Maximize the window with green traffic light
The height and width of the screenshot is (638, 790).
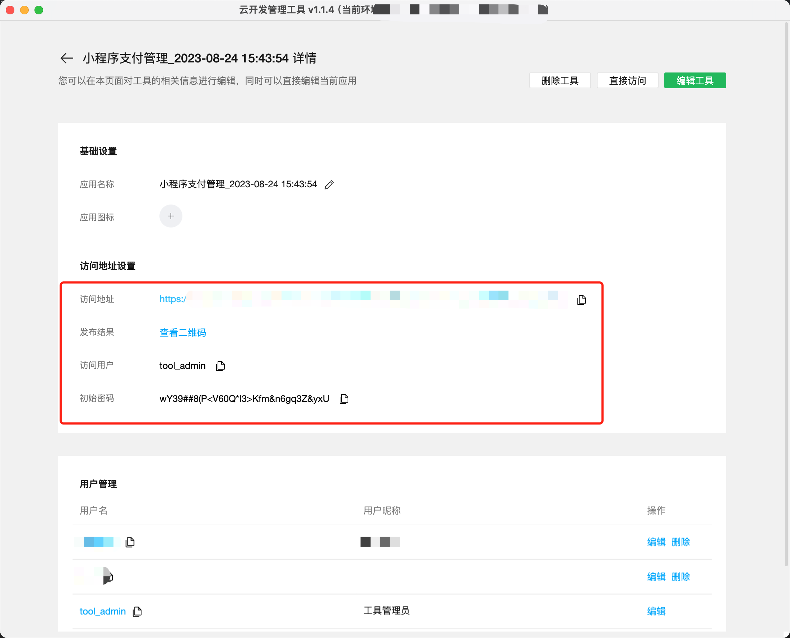39,10
